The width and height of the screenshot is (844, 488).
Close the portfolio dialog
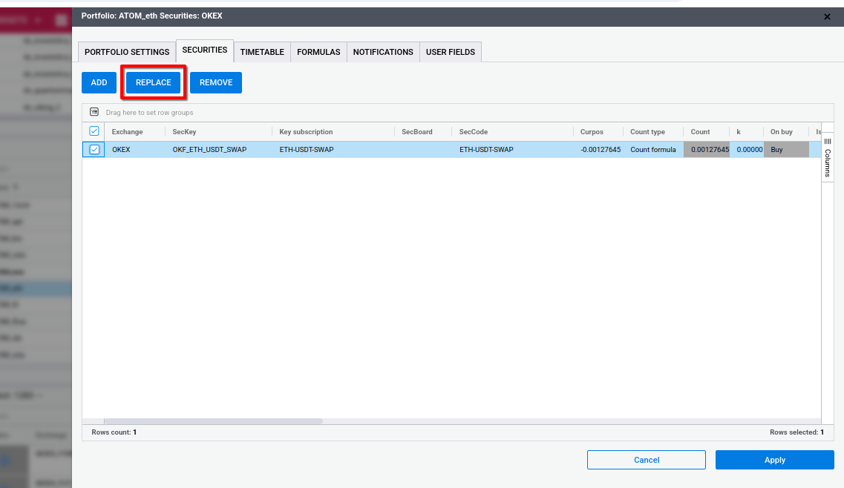pos(828,16)
